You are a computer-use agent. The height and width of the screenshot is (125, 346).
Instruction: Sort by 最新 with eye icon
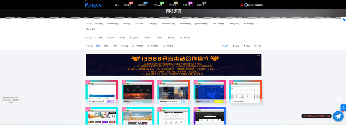tap(225, 46)
